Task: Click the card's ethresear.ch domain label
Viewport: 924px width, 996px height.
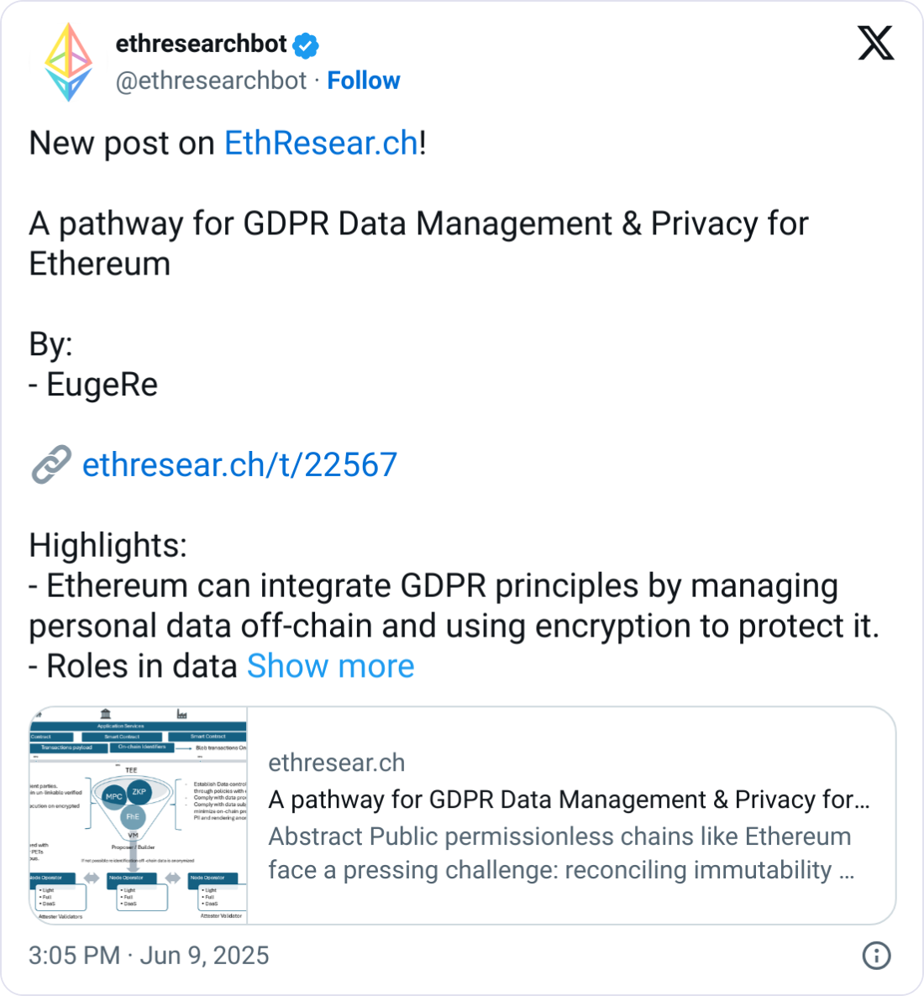Action: [x=336, y=763]
